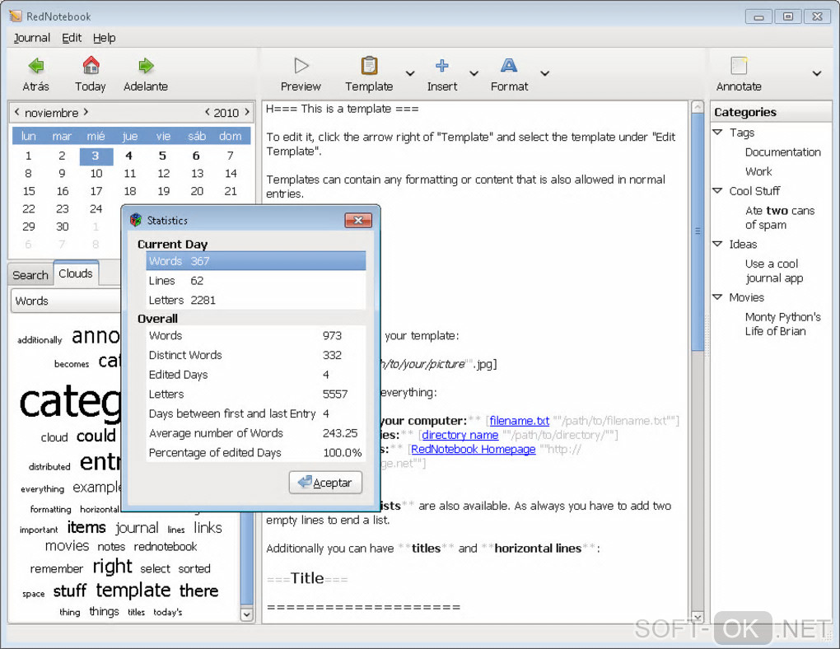Go forward with the Adelante arrow

point(146,66)
